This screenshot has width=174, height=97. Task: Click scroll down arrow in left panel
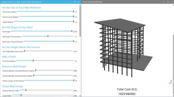click(x=80, y=96)
